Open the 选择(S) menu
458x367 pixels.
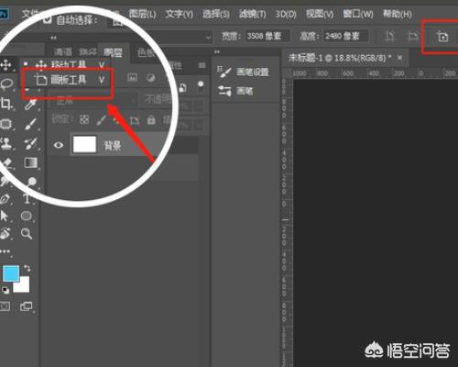pyautogui.click(x=216, y=14)
